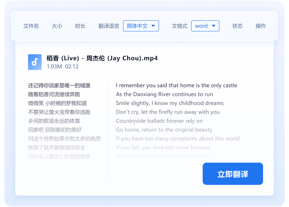Screen dimensions: 289x207
Task: Click lyric line 跌倒了就不敢继续往前走
Action: (x=57, y=147)
